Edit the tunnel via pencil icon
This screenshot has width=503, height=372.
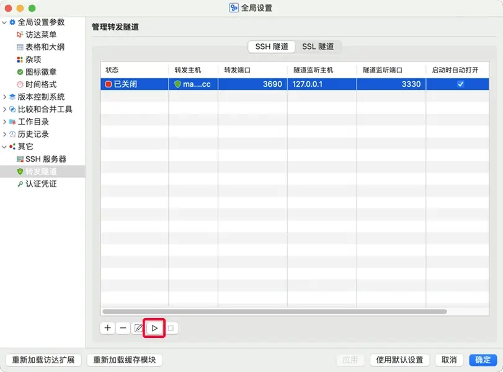pos(138,327)
